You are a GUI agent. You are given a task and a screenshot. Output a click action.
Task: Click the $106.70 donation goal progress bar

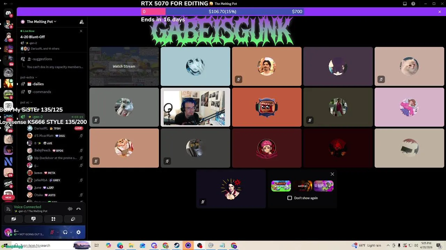[x=222, y=12]
